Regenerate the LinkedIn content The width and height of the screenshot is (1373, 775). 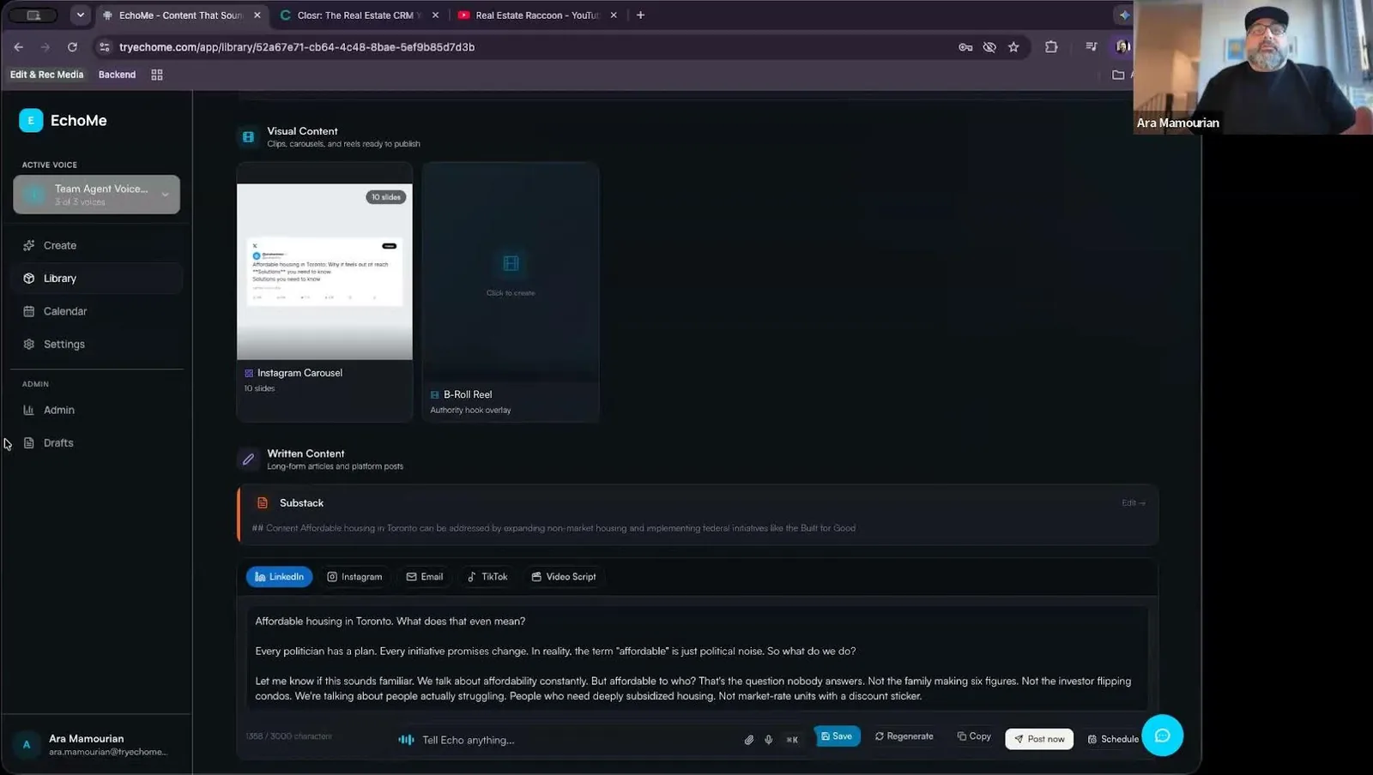tap(904, 736)
